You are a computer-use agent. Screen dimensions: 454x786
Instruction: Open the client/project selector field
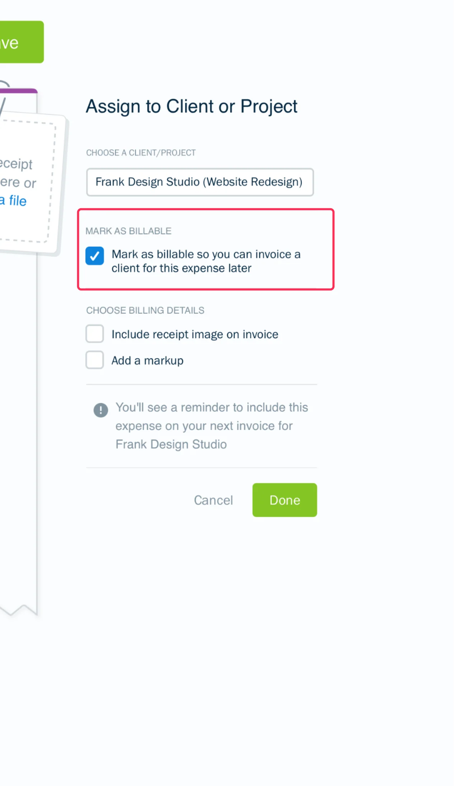[x=200, y=182]
